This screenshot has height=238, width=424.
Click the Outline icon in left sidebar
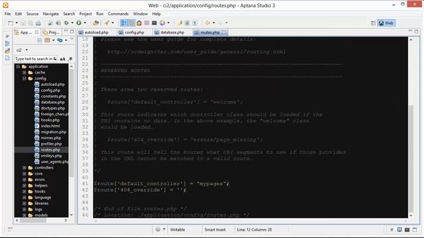pos(7,43)
